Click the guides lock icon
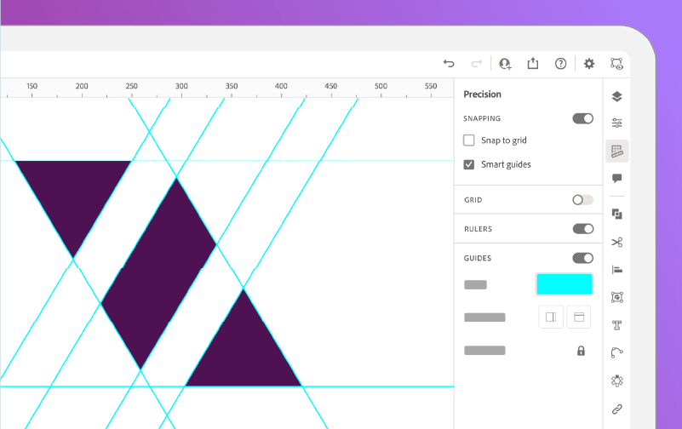Image resolution: width=682 pixels, height=429 pixels. point(581,351)
